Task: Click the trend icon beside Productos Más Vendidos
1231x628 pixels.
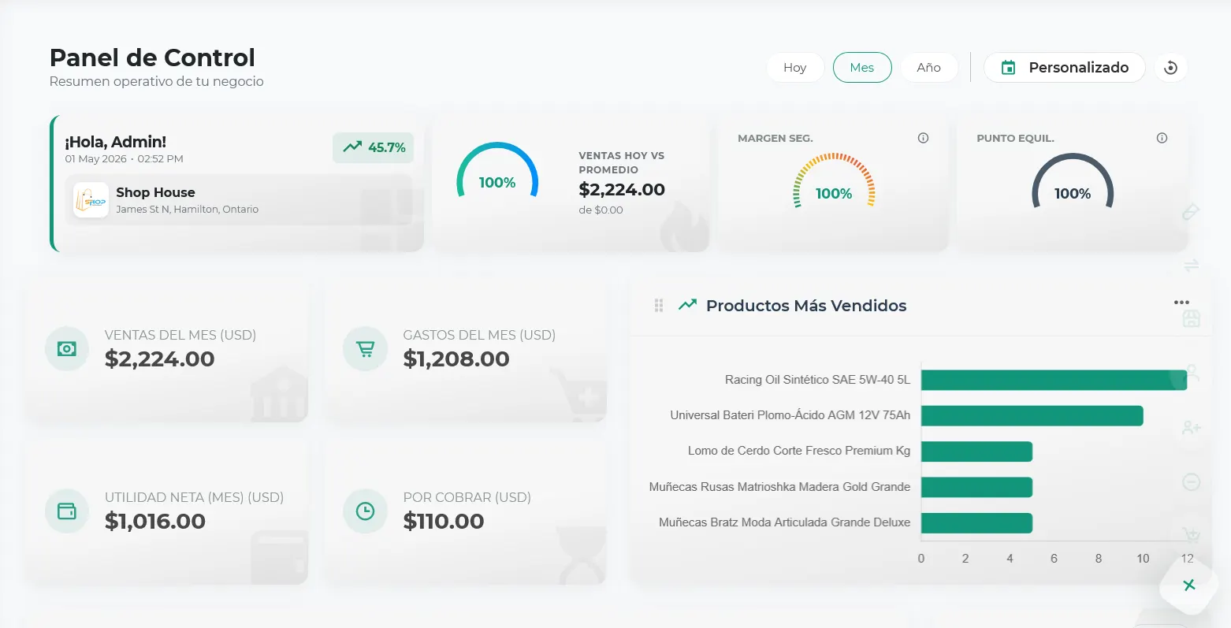Action: click(x=688, y=305)
